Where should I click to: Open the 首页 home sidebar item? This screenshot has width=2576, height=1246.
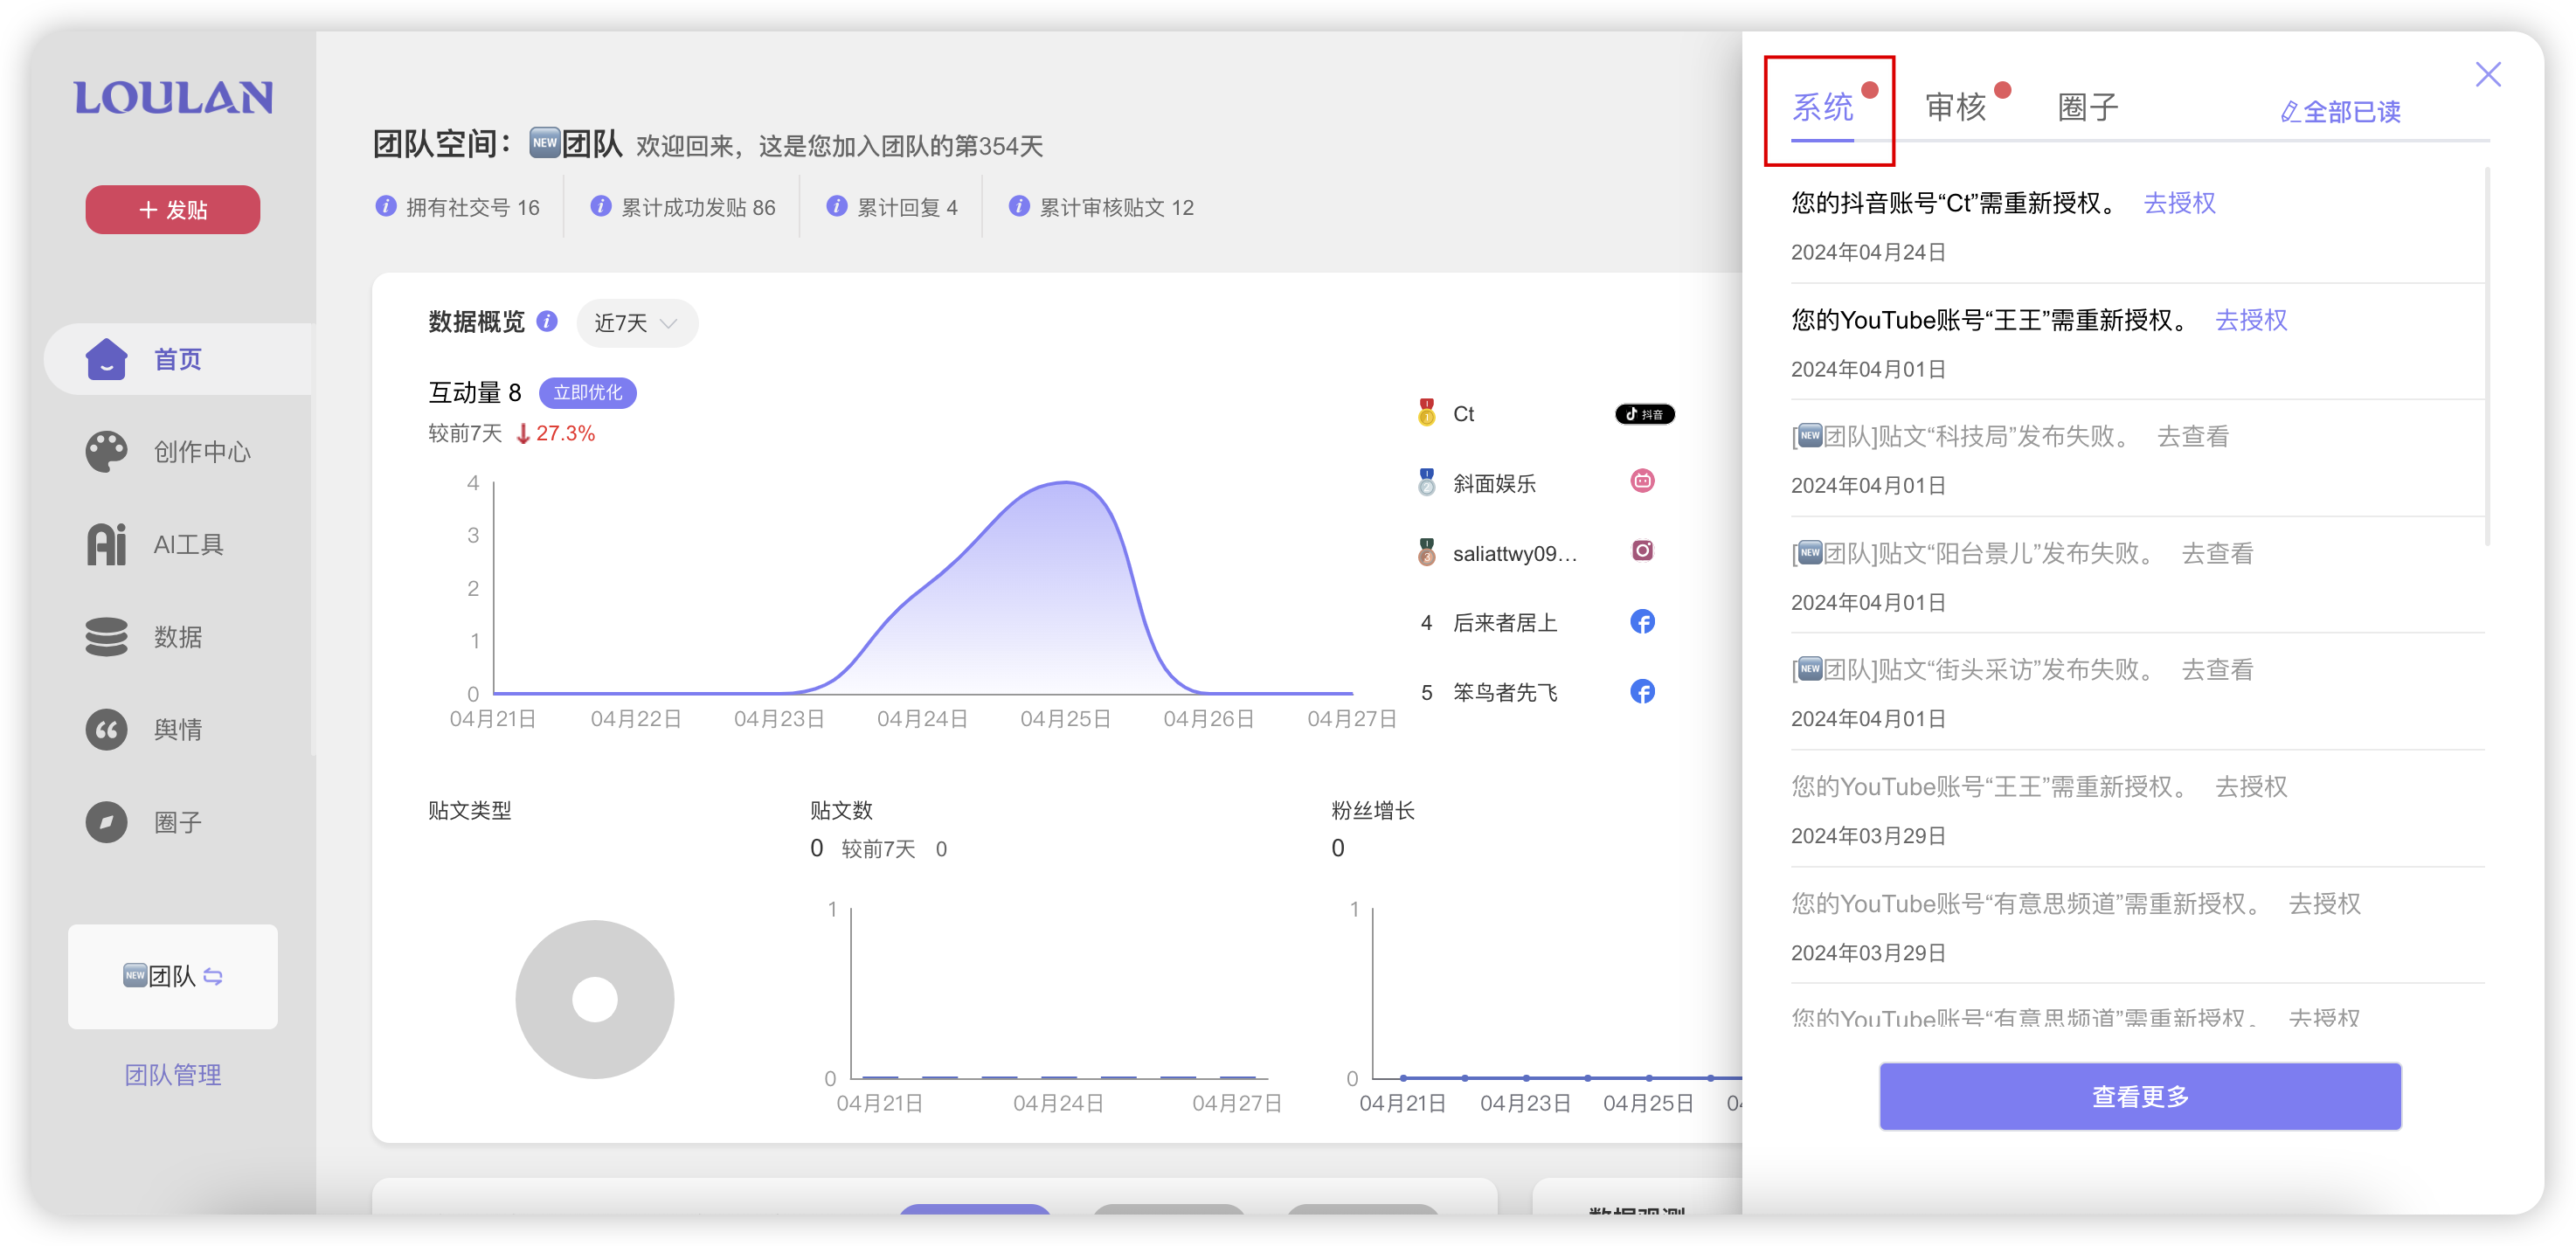coord(180,359)
